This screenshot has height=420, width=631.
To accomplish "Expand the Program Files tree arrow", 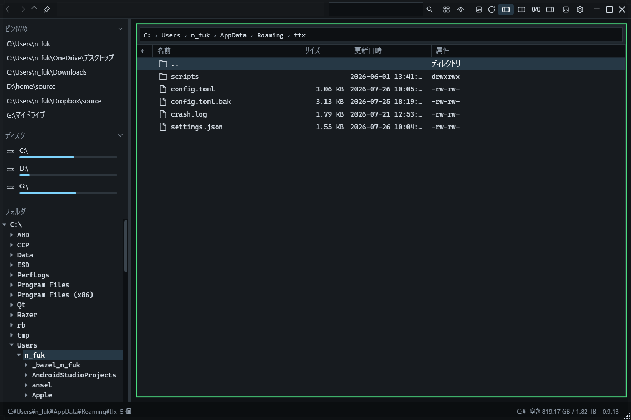I will pyautogui.click(x=12, y=285).
